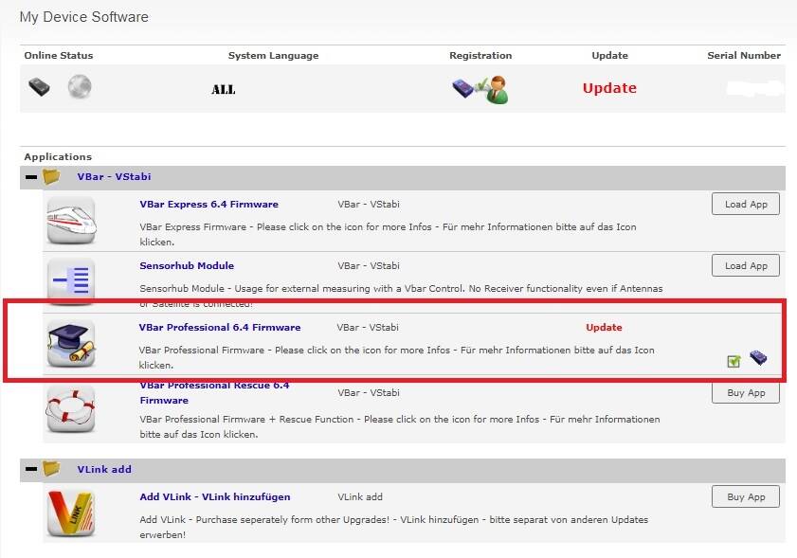The width and height of the screenshot is (797, 558).
Task: Click the registration device and user icon
Action: 480,89
